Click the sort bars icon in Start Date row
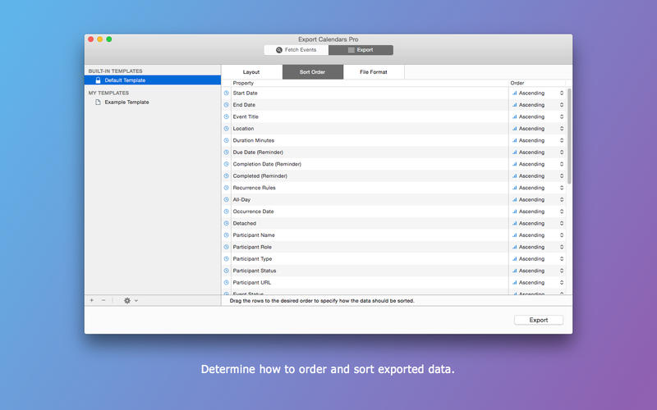The width and height of the screenshot is (657, 410). pyautogui.click(x=515, y=93)
